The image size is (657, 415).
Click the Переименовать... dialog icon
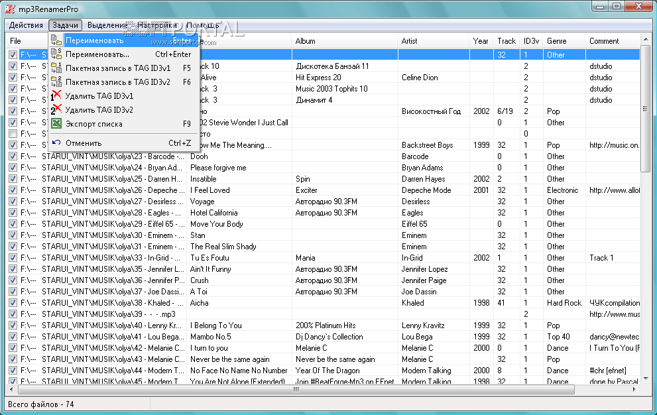[56, 54]
